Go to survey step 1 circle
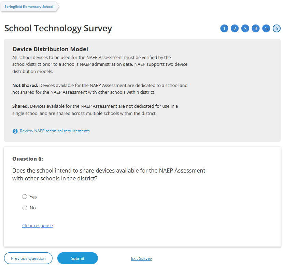 [224, 29]
